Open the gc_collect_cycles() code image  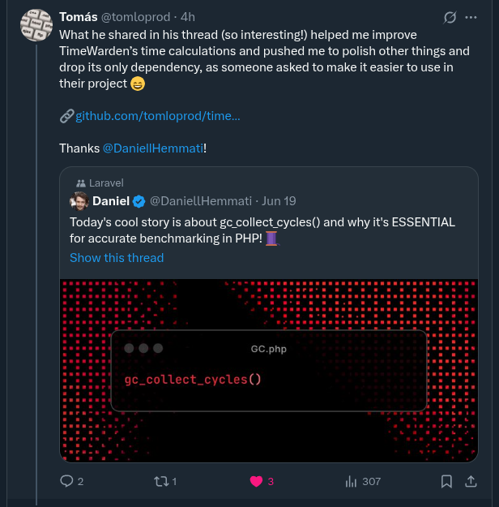click(x=267, y=370)
